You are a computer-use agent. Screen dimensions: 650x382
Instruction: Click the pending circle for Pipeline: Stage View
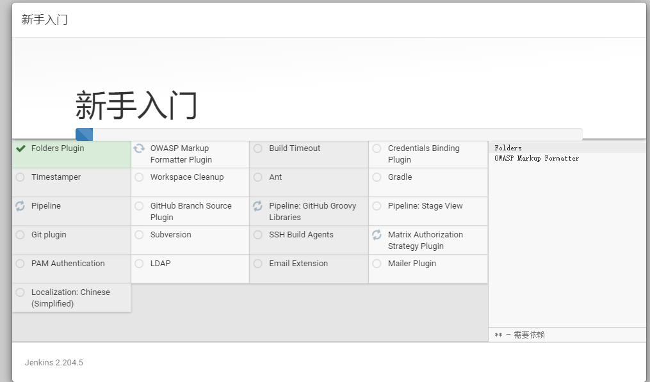pos(377,206)
